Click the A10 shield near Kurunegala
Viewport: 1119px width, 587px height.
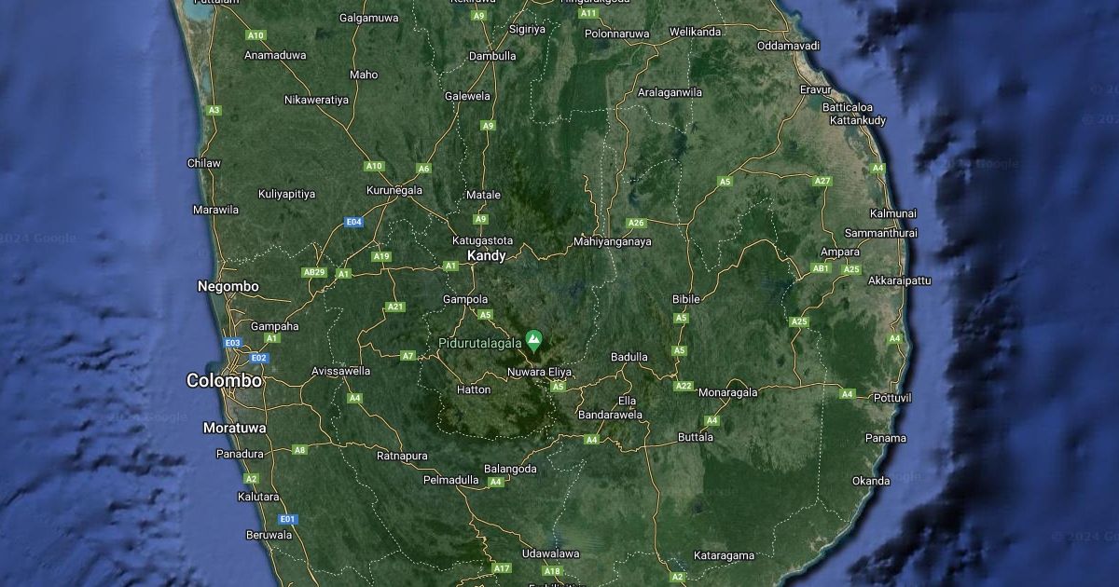(x=374, y=166)
